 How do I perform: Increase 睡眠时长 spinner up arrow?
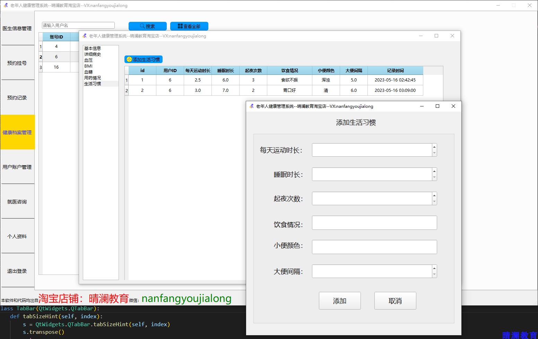434,171
